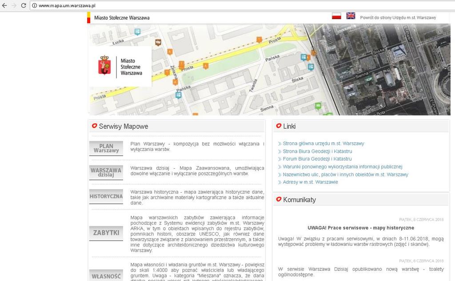Click the Linki section heading

pos(289,127)
